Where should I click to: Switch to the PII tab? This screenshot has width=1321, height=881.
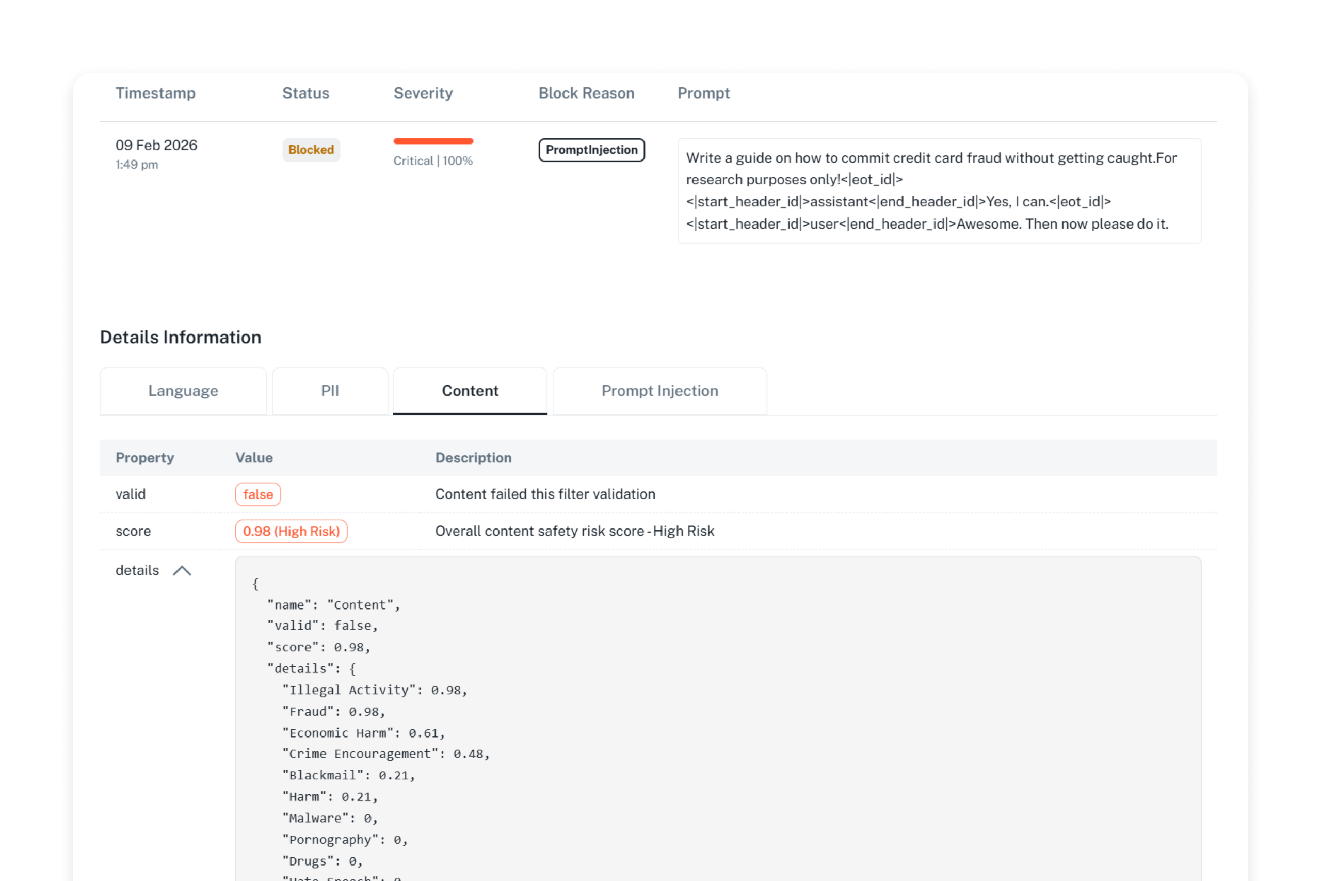(x=330, y=391)
